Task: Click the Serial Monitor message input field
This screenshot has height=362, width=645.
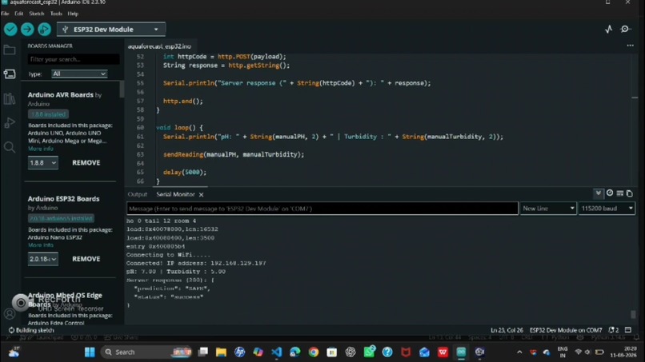Action: (322, 209)
